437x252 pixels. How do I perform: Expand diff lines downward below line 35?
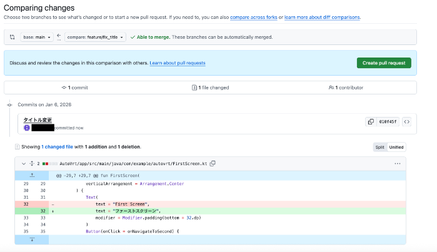pyautogui.click(x=32, y=239)
